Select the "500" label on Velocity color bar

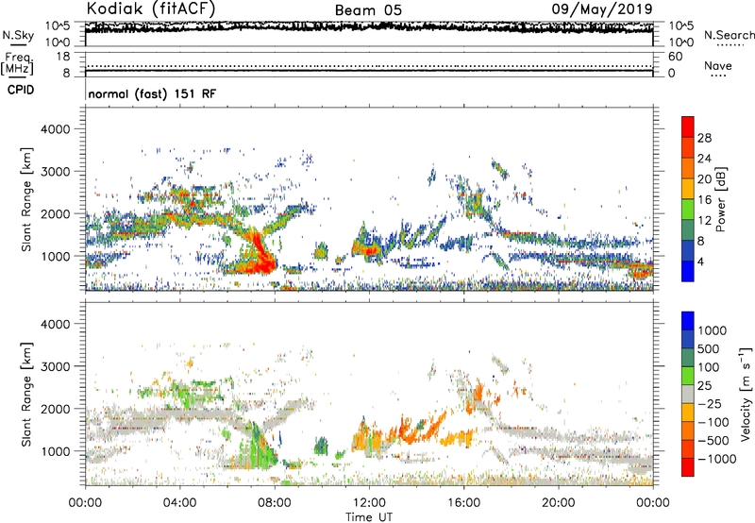(x=710, y=348)
